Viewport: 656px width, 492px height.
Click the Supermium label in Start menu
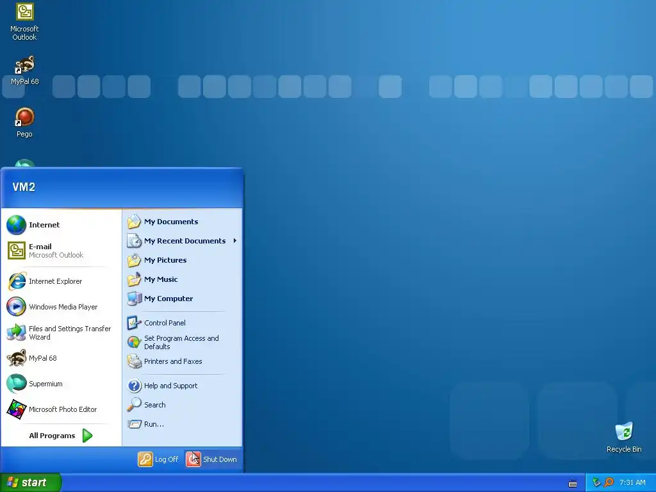[x=45, y=384]
